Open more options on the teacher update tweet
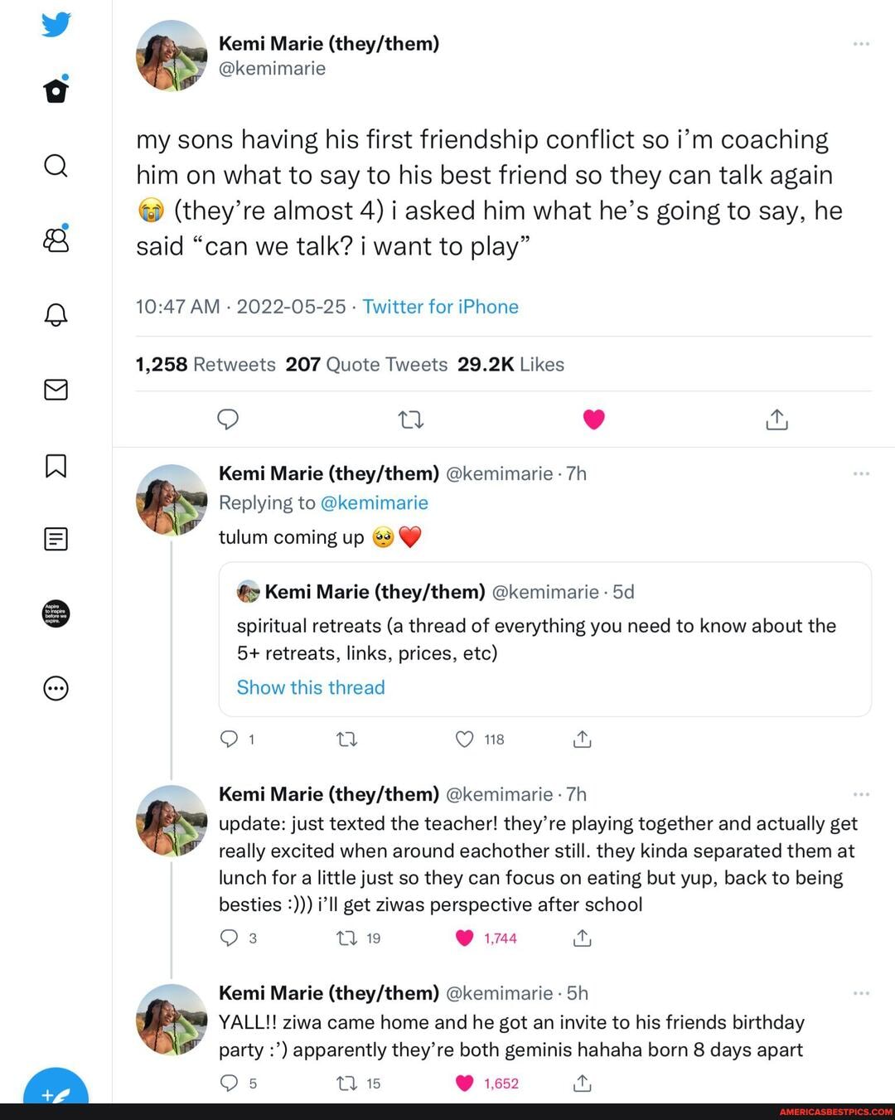 (860, 793)
